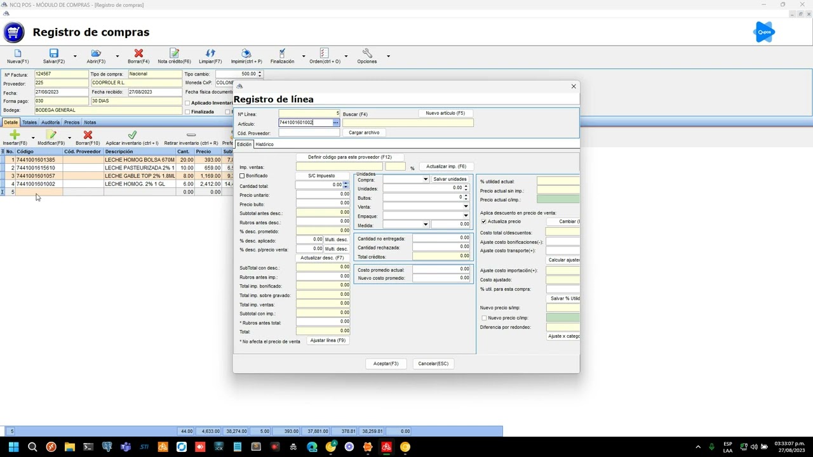Viewport: 813px width, 457px height.
Task: Open the Abrir (F3) dropdown arrow
Action: [x=117, y=56]
